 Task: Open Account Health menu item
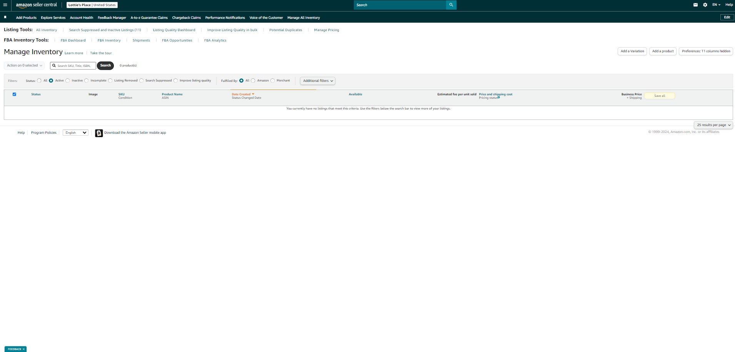point(82,18)
